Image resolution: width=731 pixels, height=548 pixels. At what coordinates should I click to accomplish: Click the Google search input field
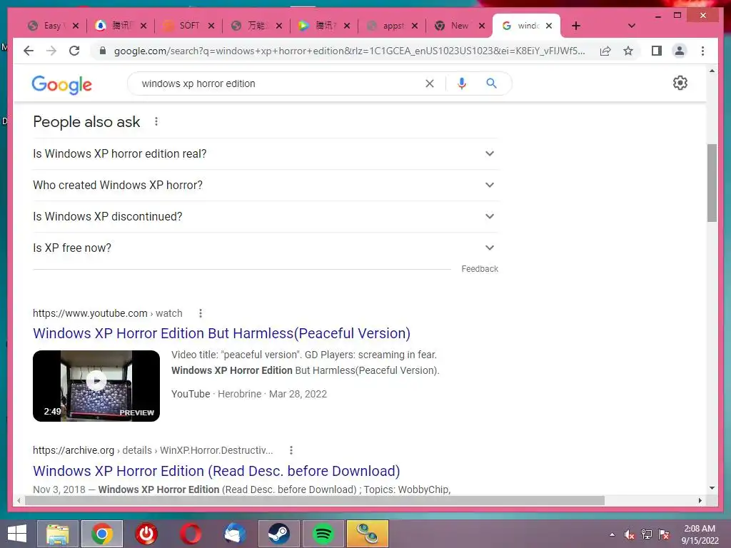(x=280, y=83)
